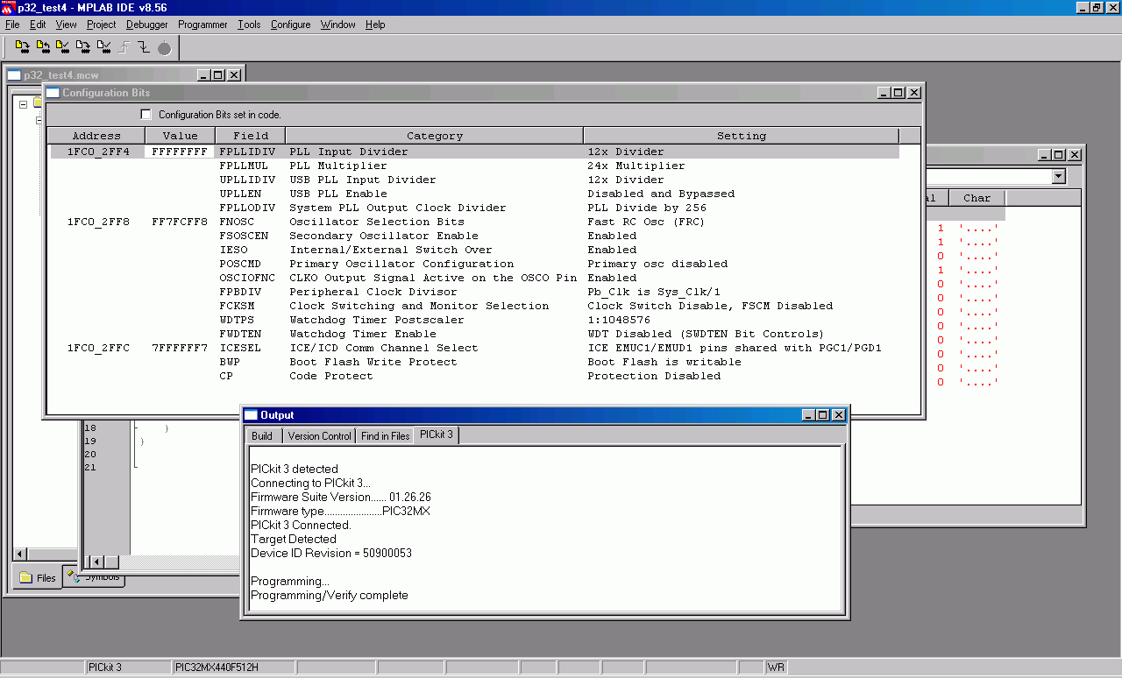
Task: Click the Read target device toolbar icon
Action: 43,46
